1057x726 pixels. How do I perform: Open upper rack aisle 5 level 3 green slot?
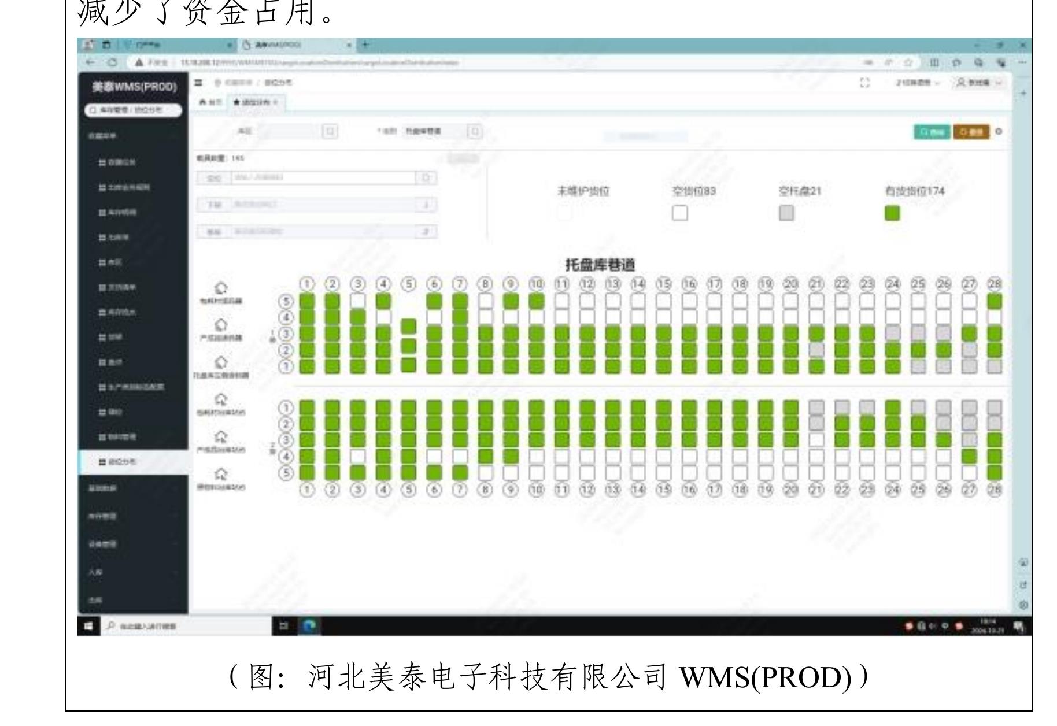point(409,327)
